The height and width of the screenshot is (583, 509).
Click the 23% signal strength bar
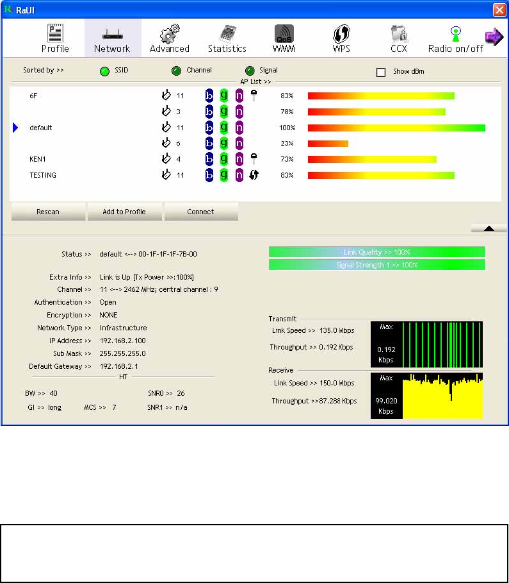point(328,144)
